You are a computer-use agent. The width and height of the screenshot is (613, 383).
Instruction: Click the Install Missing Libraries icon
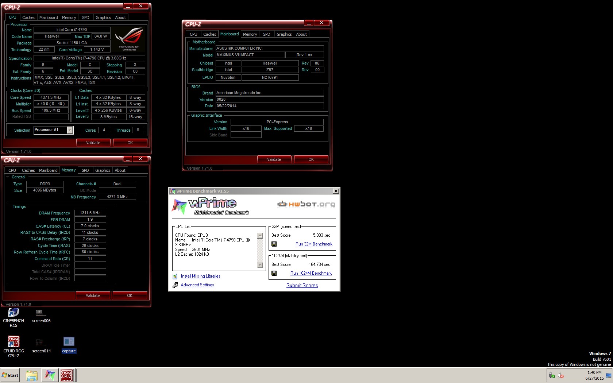[x=175, y=276]
